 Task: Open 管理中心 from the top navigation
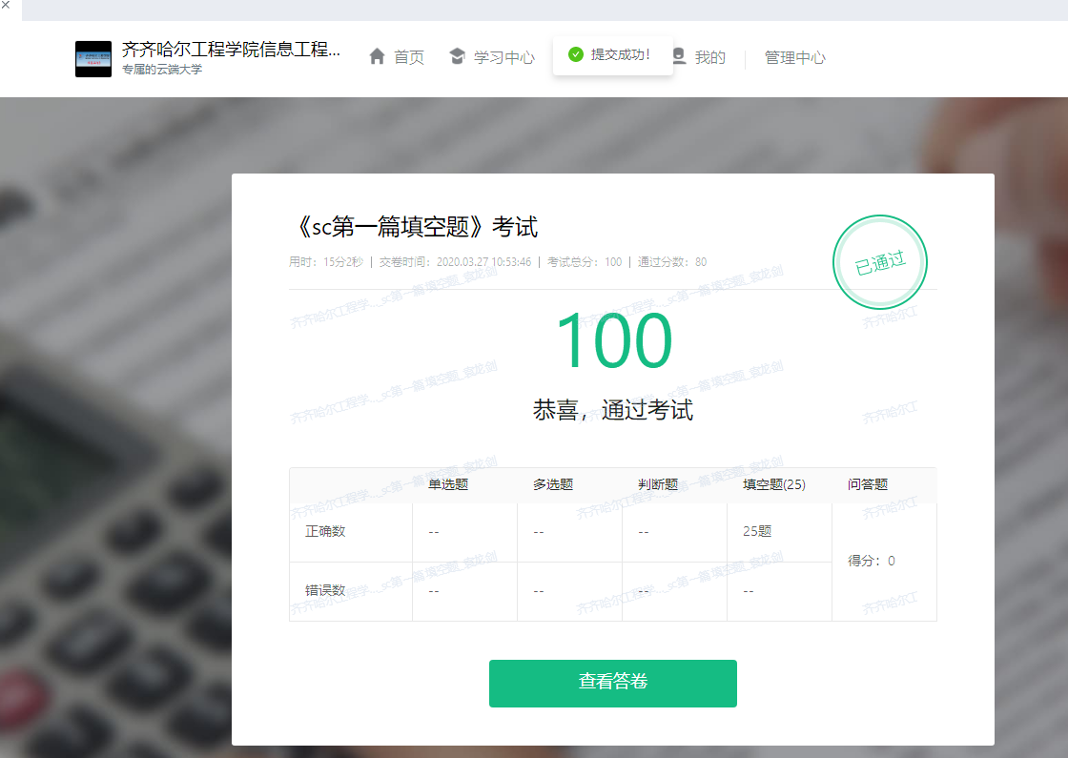(794, 57)
